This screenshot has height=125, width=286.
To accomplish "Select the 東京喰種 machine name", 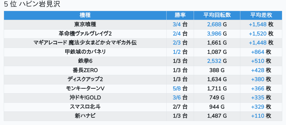I will click(x=85, y=25).
